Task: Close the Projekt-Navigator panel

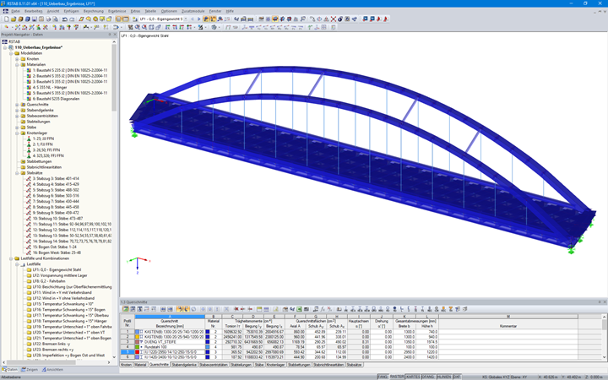Action: pos(115,35)
